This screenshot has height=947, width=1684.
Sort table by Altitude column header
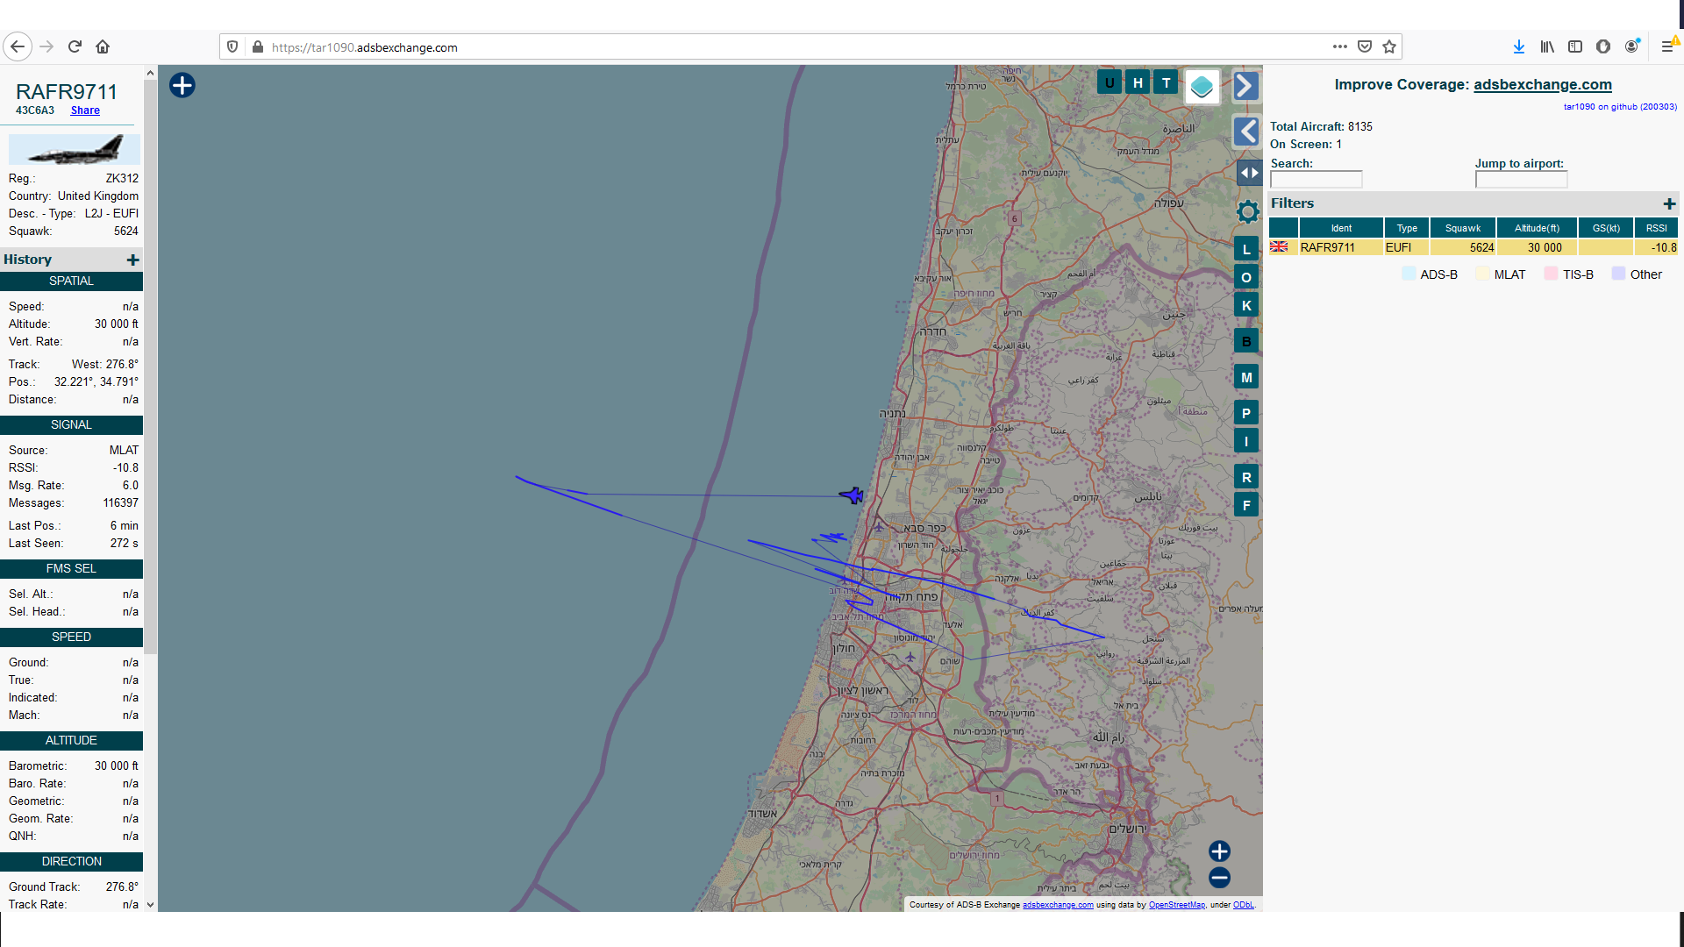pyautogui.click(x=1537, y=228)
